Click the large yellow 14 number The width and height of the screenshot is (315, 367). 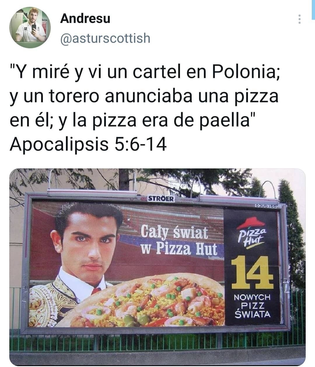(x=252, y=272)
